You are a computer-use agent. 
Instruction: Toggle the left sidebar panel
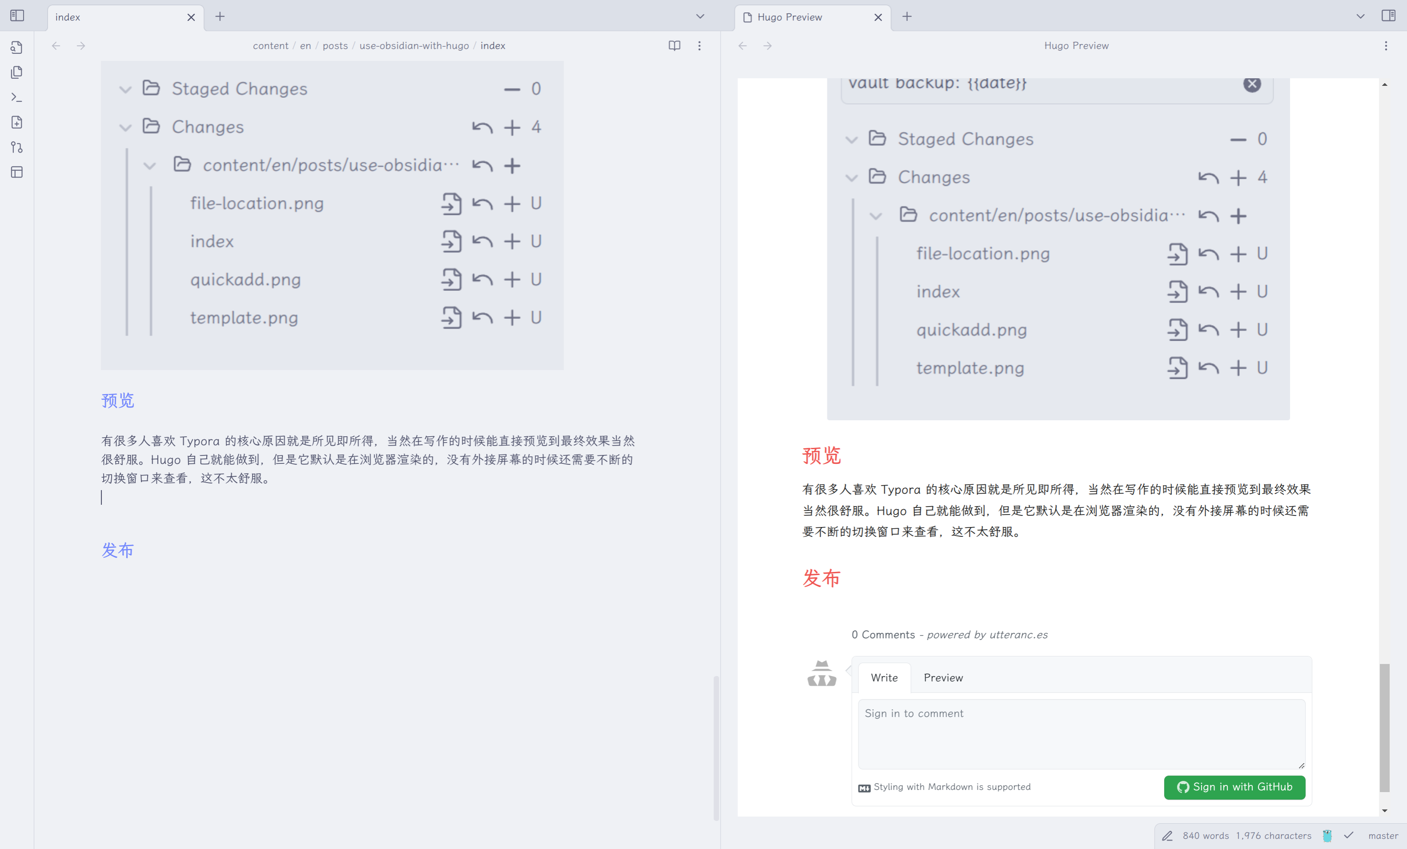pyautogui.click(x=17, y=16)
